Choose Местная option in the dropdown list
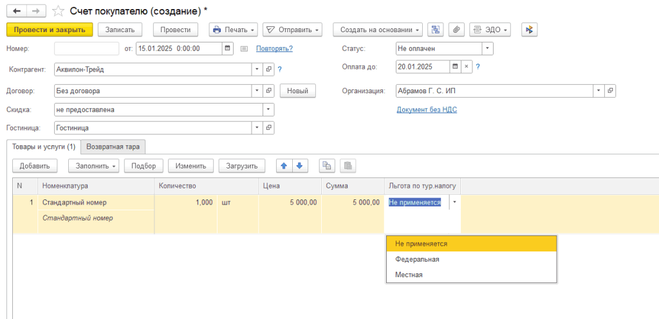Viewport: 659px width, 319px height. [x=409, y=275]
